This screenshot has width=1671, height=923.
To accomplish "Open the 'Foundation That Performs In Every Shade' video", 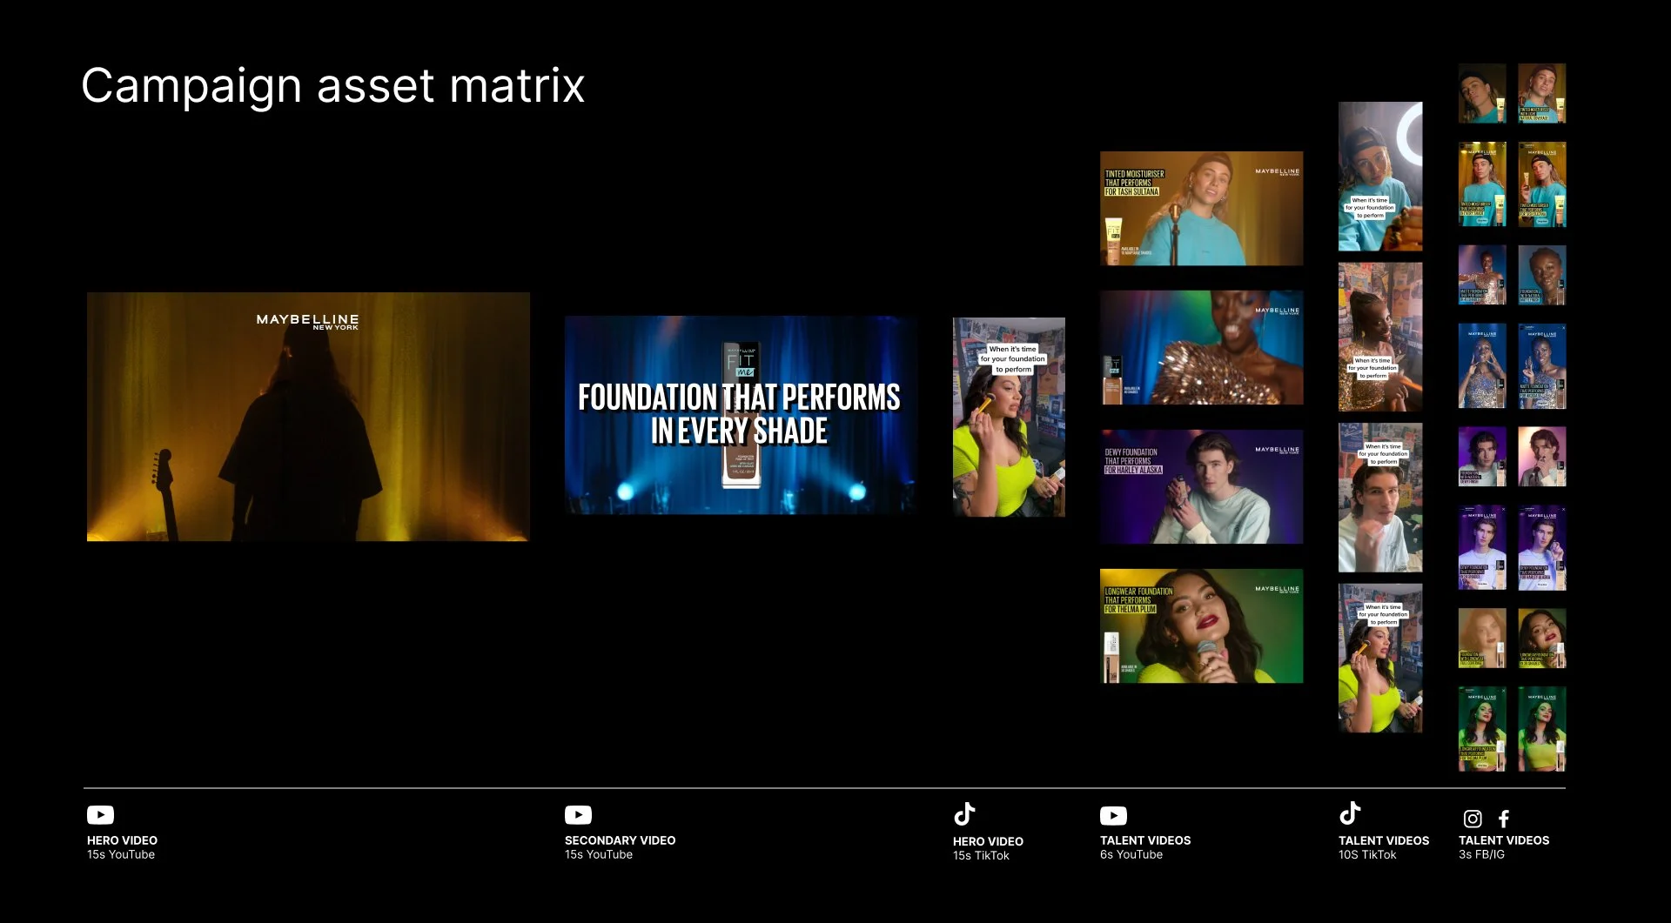I will coord(741,415).
